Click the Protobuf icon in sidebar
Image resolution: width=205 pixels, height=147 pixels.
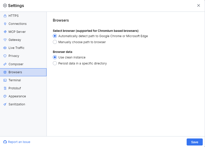coord(5,88)
